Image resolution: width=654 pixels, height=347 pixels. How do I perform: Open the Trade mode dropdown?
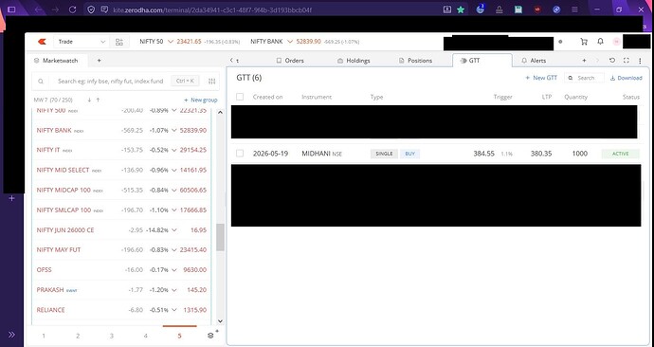(82, 42)
